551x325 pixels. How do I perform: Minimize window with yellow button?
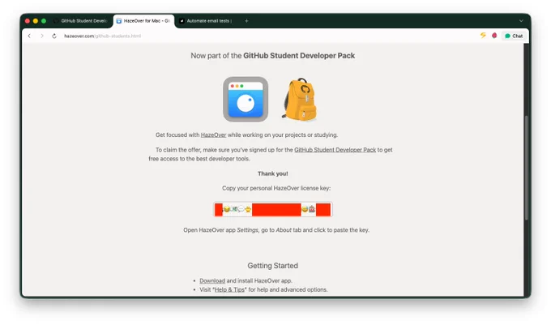coord(36,21)
